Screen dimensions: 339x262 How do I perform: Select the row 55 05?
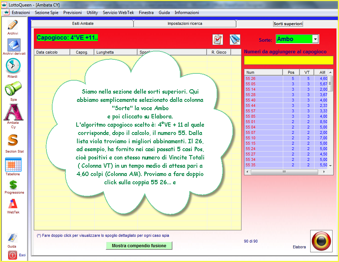(286, 84)
